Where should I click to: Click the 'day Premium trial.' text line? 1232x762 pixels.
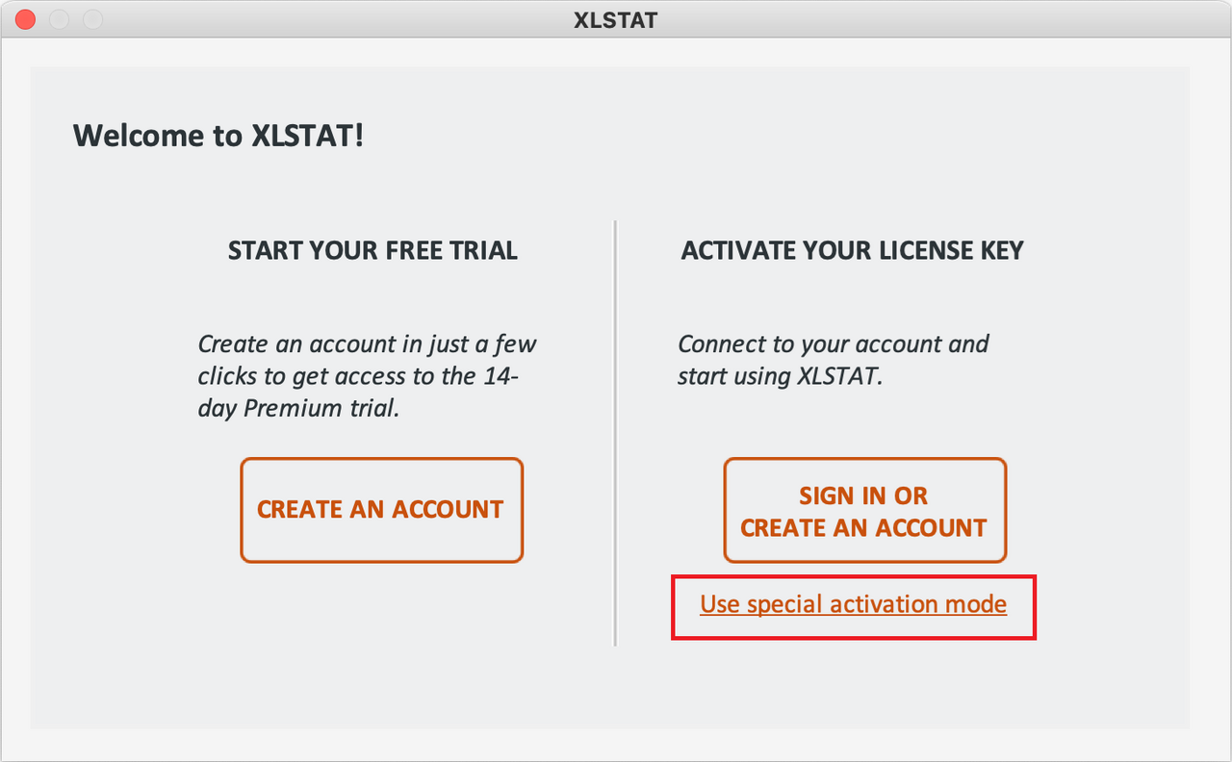coord(297,407)
